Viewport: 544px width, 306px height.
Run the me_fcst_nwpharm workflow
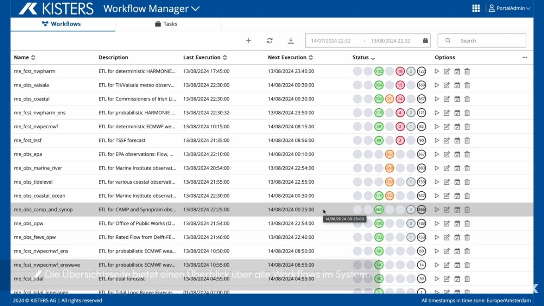coord(437,71)
